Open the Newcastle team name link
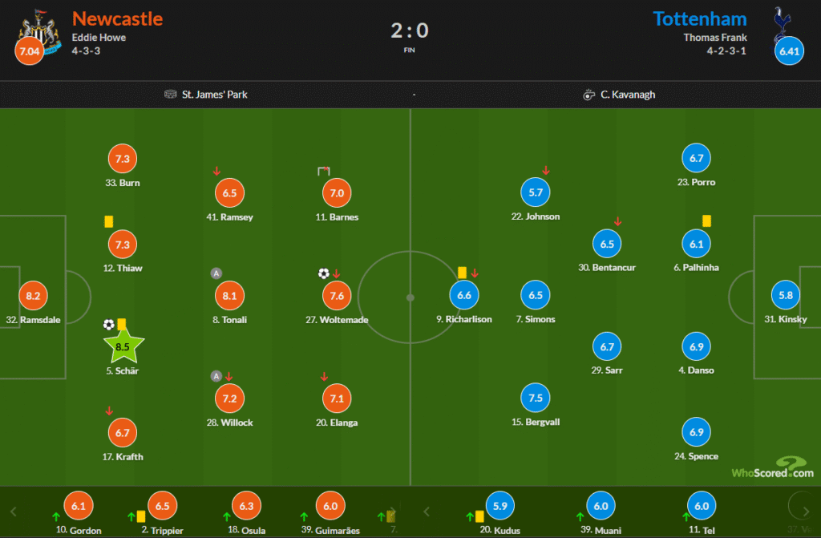 point(117,18)
